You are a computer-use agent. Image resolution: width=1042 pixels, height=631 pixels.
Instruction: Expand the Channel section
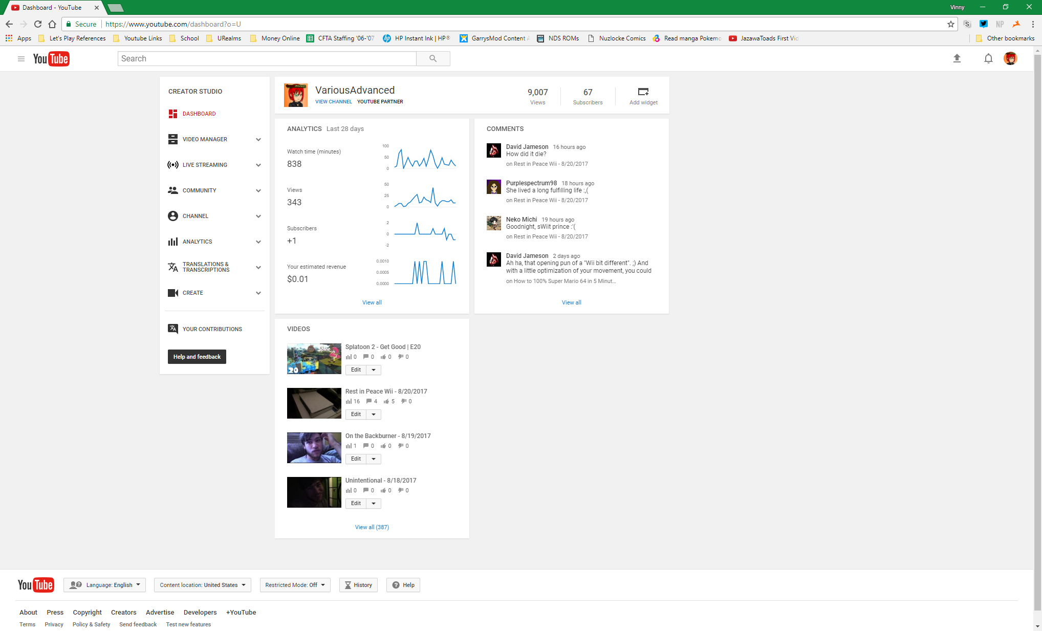(258, 216)
